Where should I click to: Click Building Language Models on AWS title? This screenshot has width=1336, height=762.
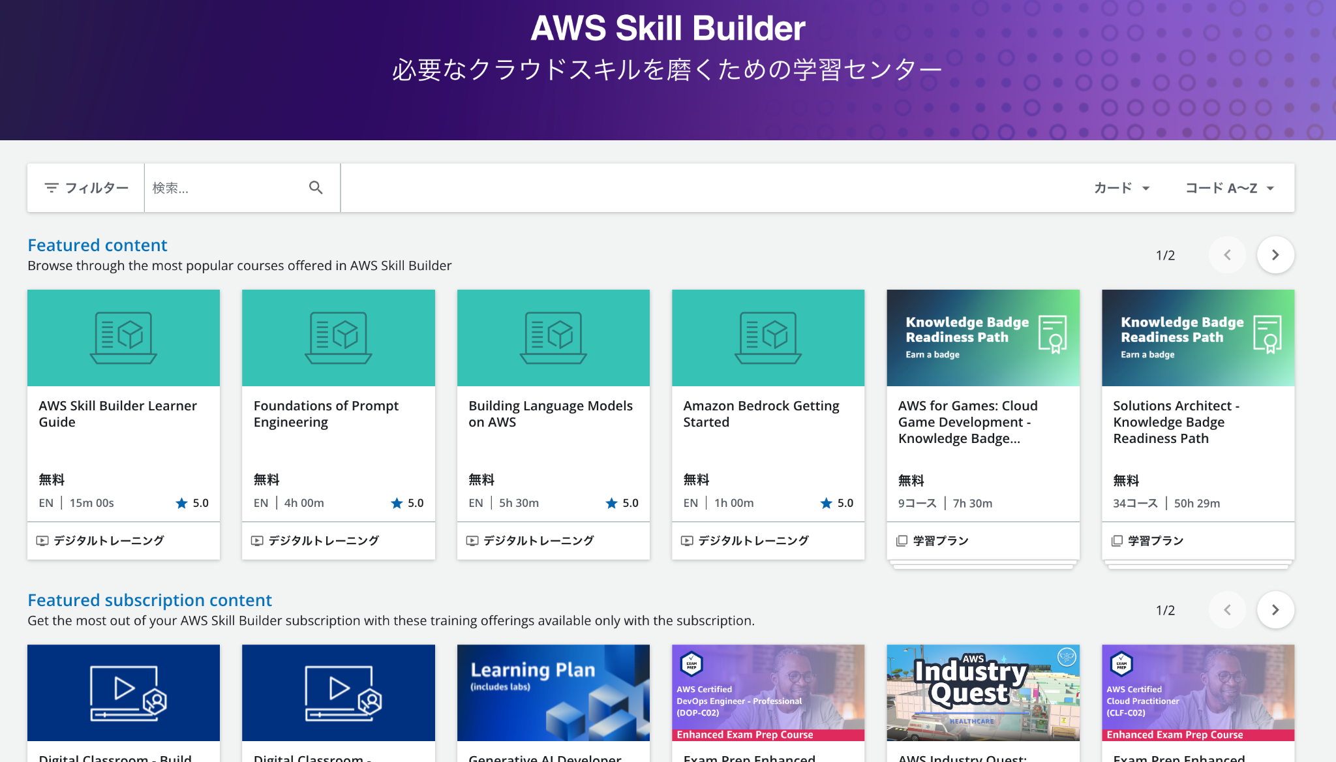[551, 414]
